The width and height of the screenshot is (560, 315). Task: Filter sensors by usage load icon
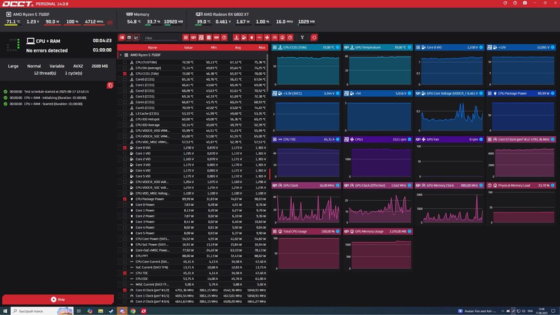282,38
